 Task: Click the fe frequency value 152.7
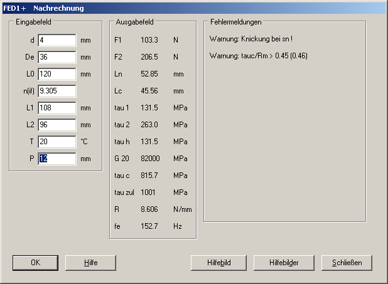point(149,226)
